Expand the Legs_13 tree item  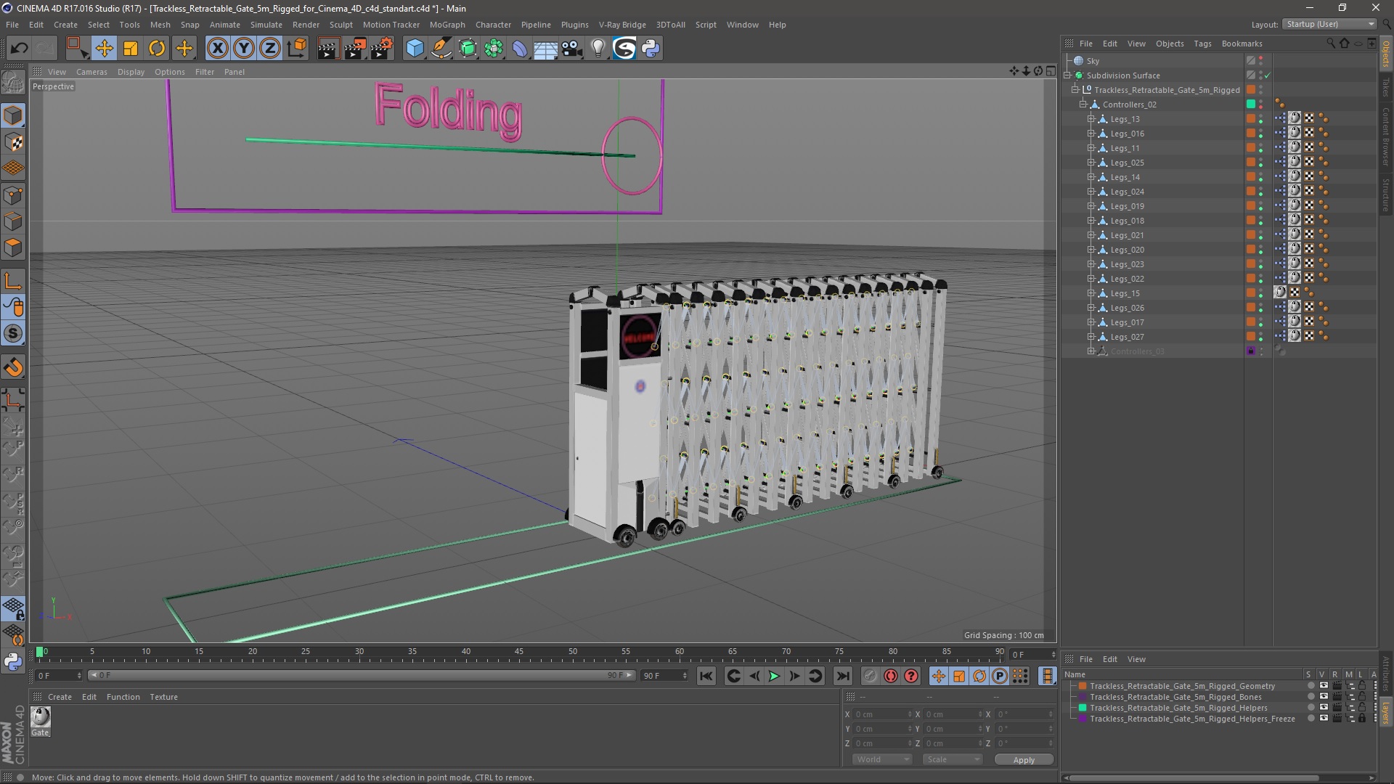(1091, 119)
